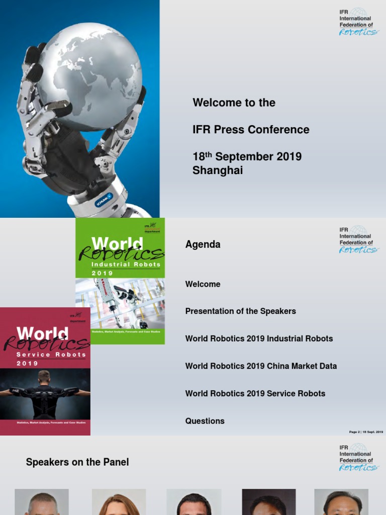Click the 'Shanghai' location text
The image size is (386, 515).
(217, 170)
